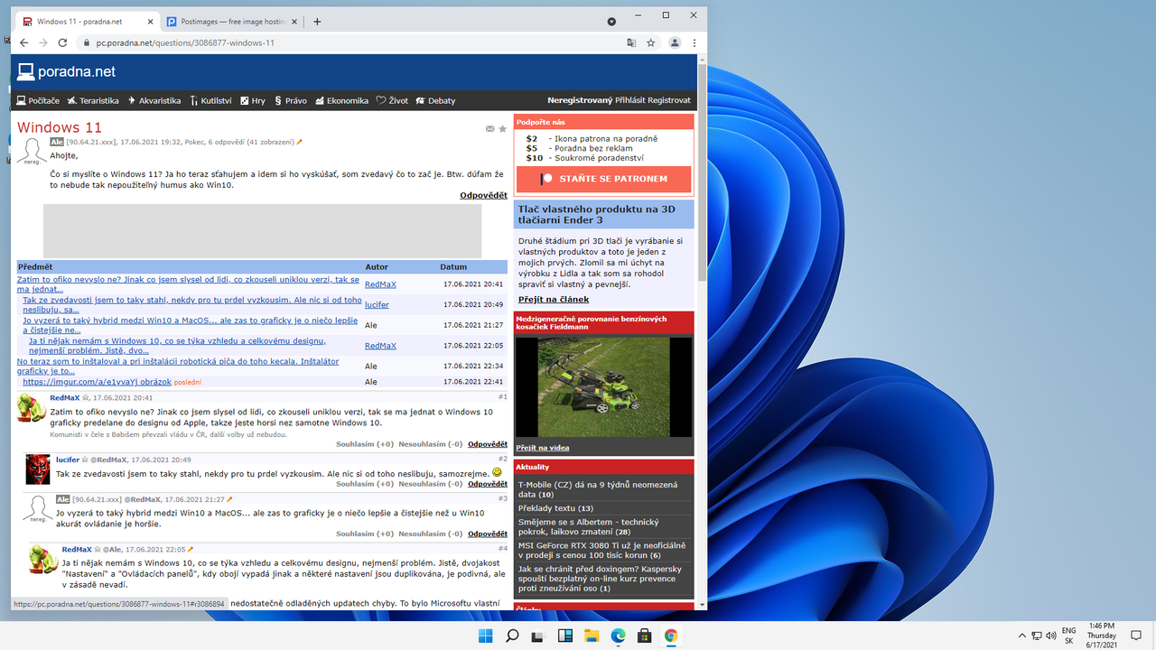Open Chrome's three-dot menu
This screenshot has width=1156, height=650.
coord(694,42)
